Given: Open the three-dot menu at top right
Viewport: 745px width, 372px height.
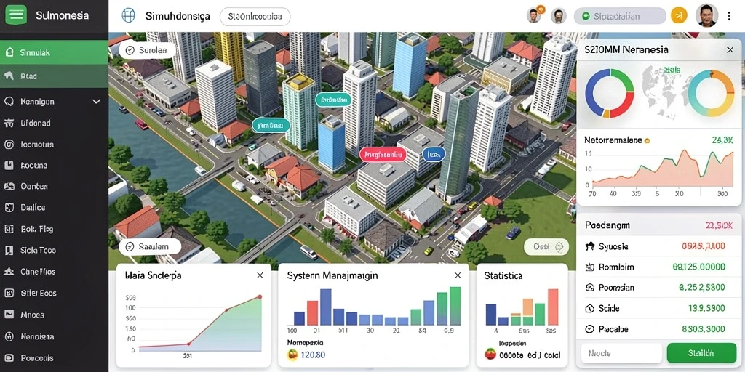Looking at the screenshot, I should pyautogui.click(x=729, y=16).
